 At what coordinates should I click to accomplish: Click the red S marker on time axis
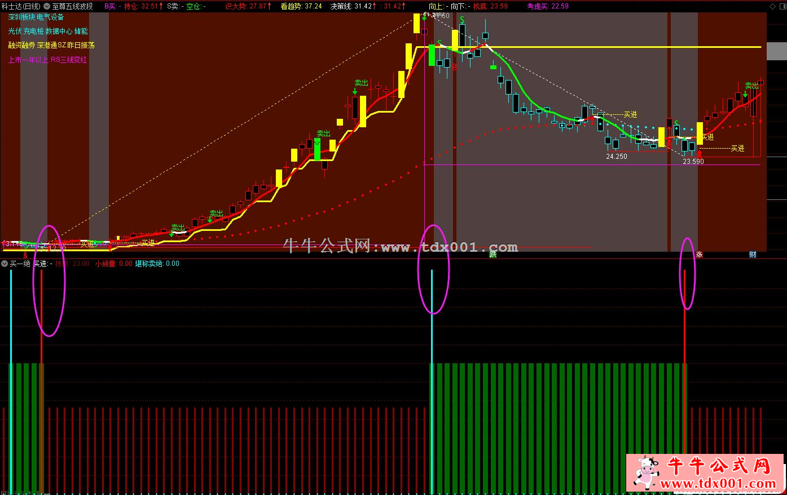click(x=25, y=255)
